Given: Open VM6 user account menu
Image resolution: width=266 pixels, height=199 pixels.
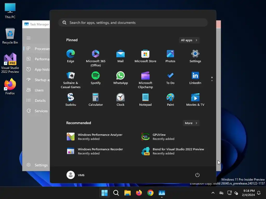Looking at the screenshot, I should (76, 175).
